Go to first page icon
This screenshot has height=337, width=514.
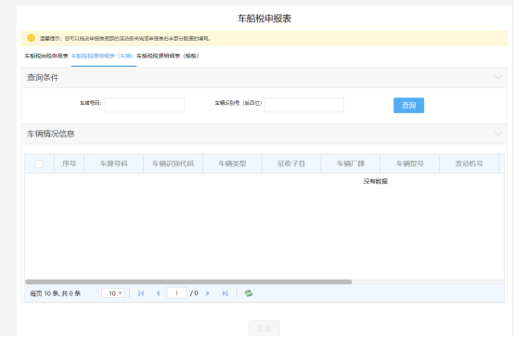pyautogui.click(x=141, y=293)
